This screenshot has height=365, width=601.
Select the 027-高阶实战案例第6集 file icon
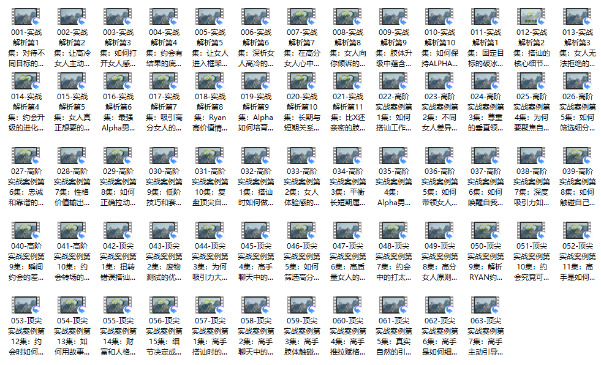coord(26,156)
